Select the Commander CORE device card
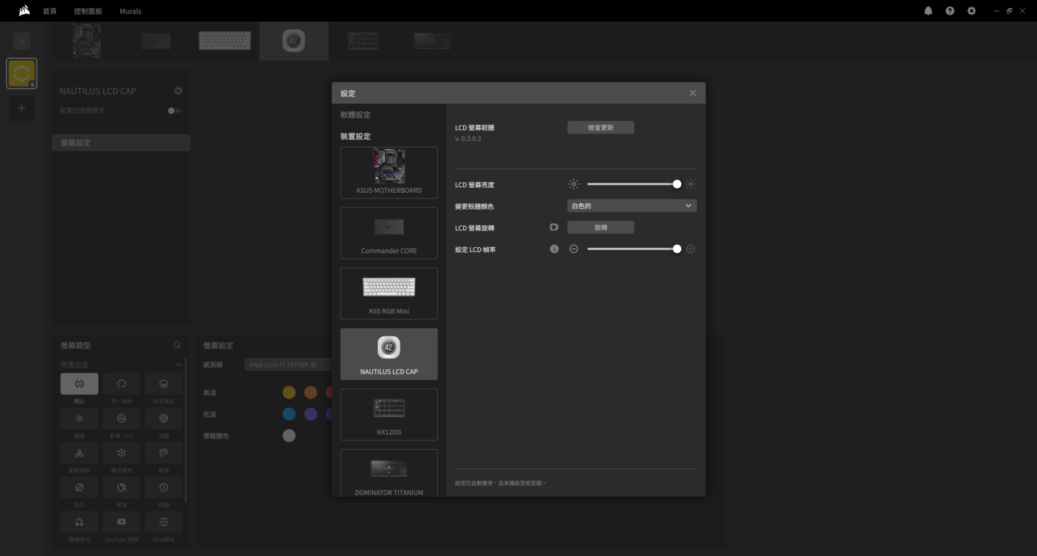 pyautogui.click(x=389, y=233)
